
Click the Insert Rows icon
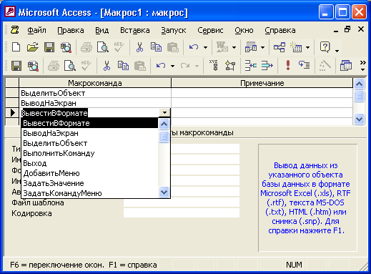click(x=251, y=65)
